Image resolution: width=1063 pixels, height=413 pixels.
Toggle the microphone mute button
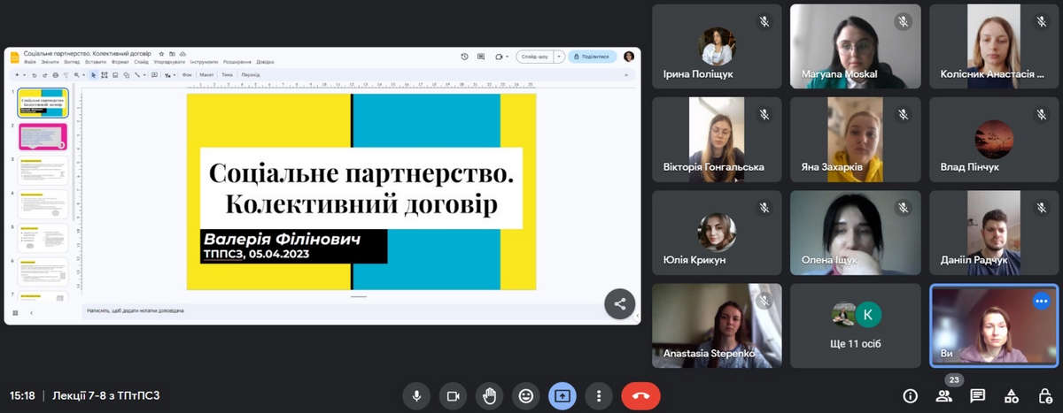(x=415, y=396)
